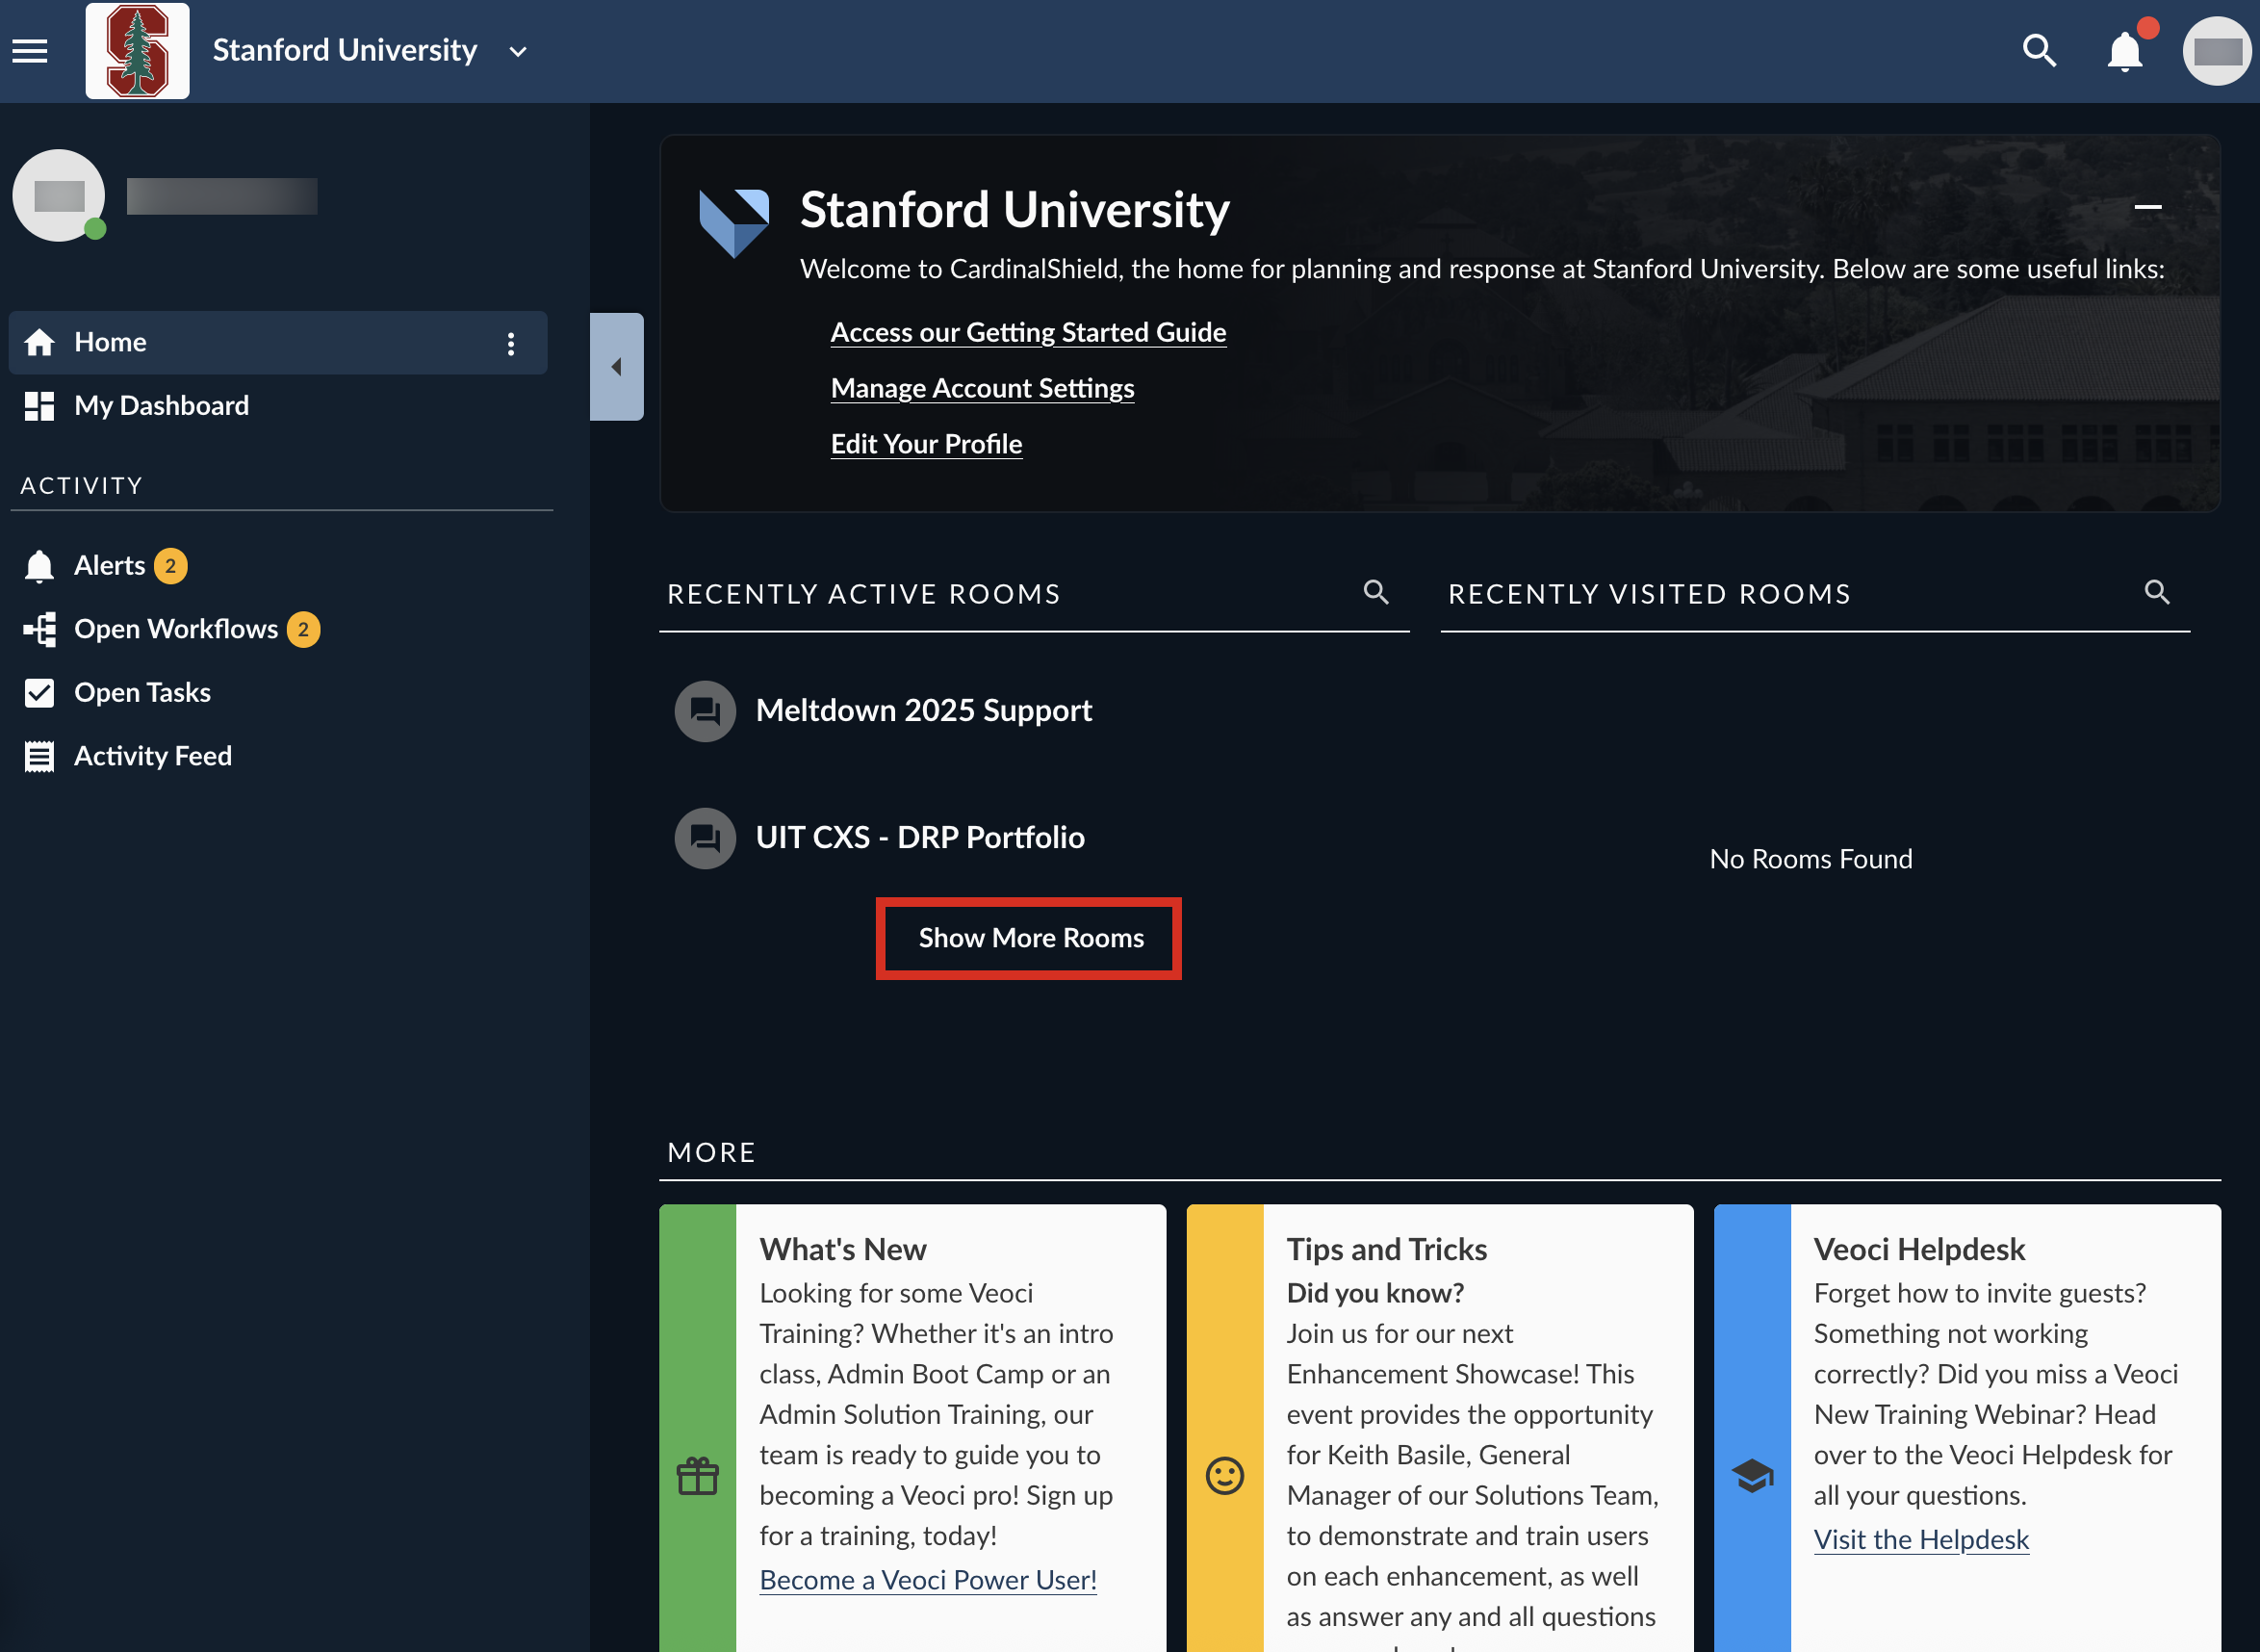Open Alerts from the sidebar bell icon

[39, 565]
